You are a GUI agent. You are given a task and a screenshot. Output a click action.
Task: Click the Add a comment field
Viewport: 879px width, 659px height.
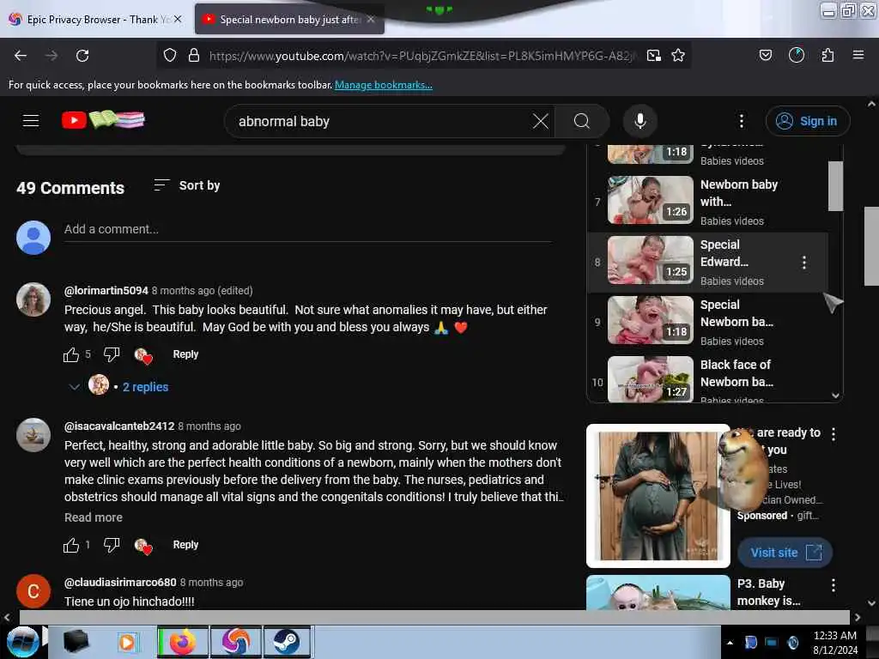[307, 230]
